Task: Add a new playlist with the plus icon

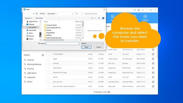Action: (43, 55)
